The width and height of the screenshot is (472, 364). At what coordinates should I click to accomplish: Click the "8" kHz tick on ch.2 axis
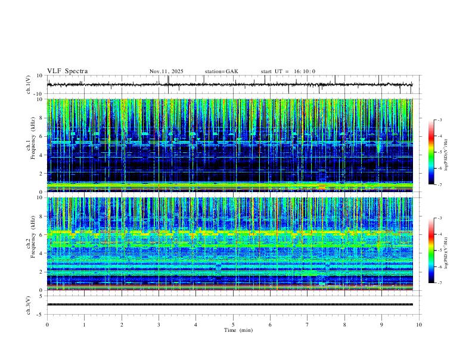(x=42, y=216)
